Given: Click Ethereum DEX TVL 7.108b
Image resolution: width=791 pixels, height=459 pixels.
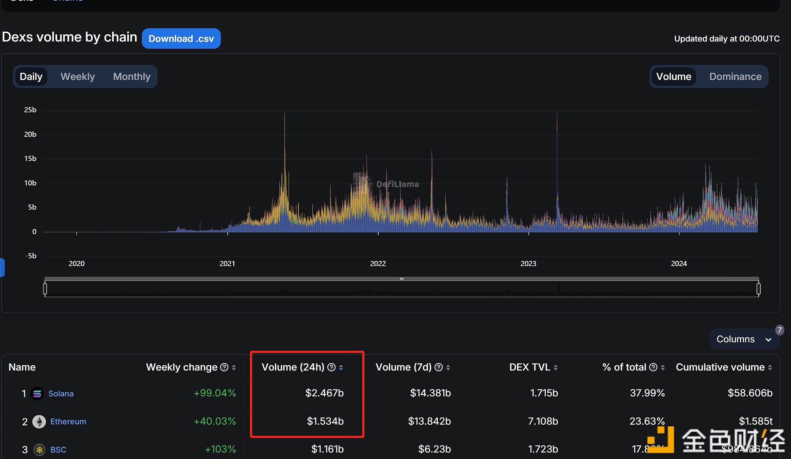Looking at the screenshot, I should pyautogui.click(x=543, y=421).
